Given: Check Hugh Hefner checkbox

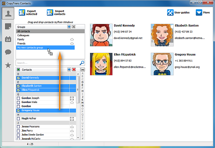Looking at the screenshot, I should click(18, 118).
